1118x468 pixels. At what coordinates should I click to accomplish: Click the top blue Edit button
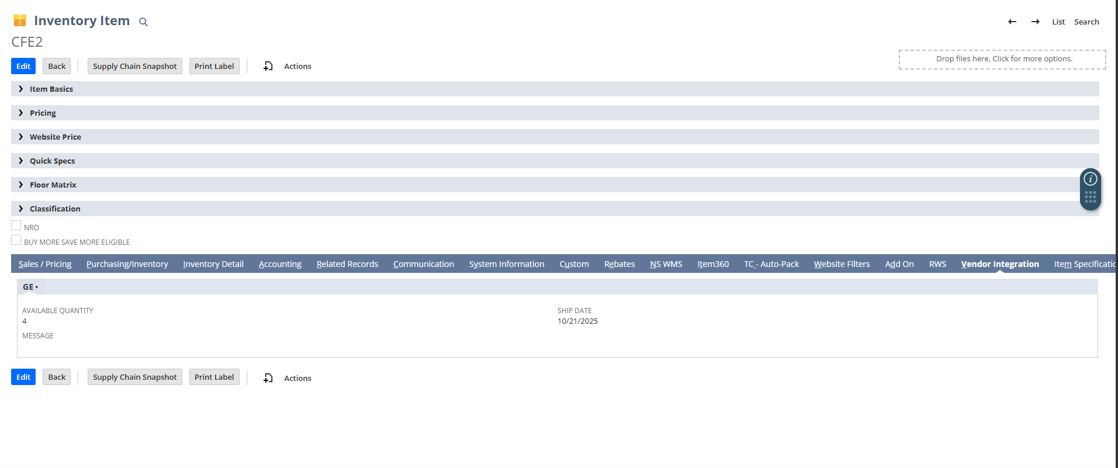(23, 66)
